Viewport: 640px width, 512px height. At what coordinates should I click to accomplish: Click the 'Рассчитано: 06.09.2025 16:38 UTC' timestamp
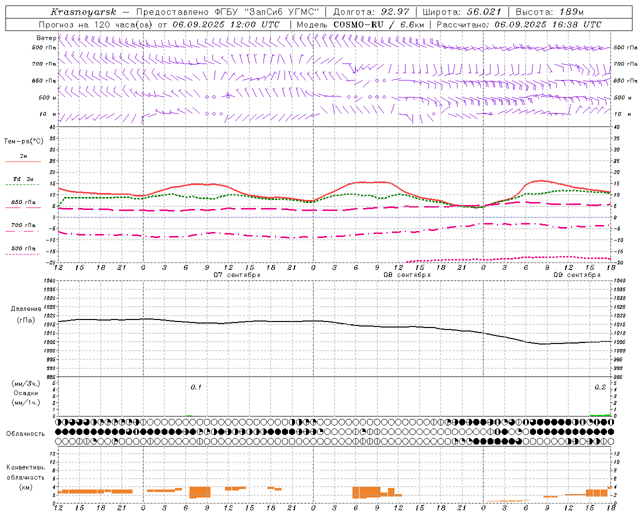519,24
